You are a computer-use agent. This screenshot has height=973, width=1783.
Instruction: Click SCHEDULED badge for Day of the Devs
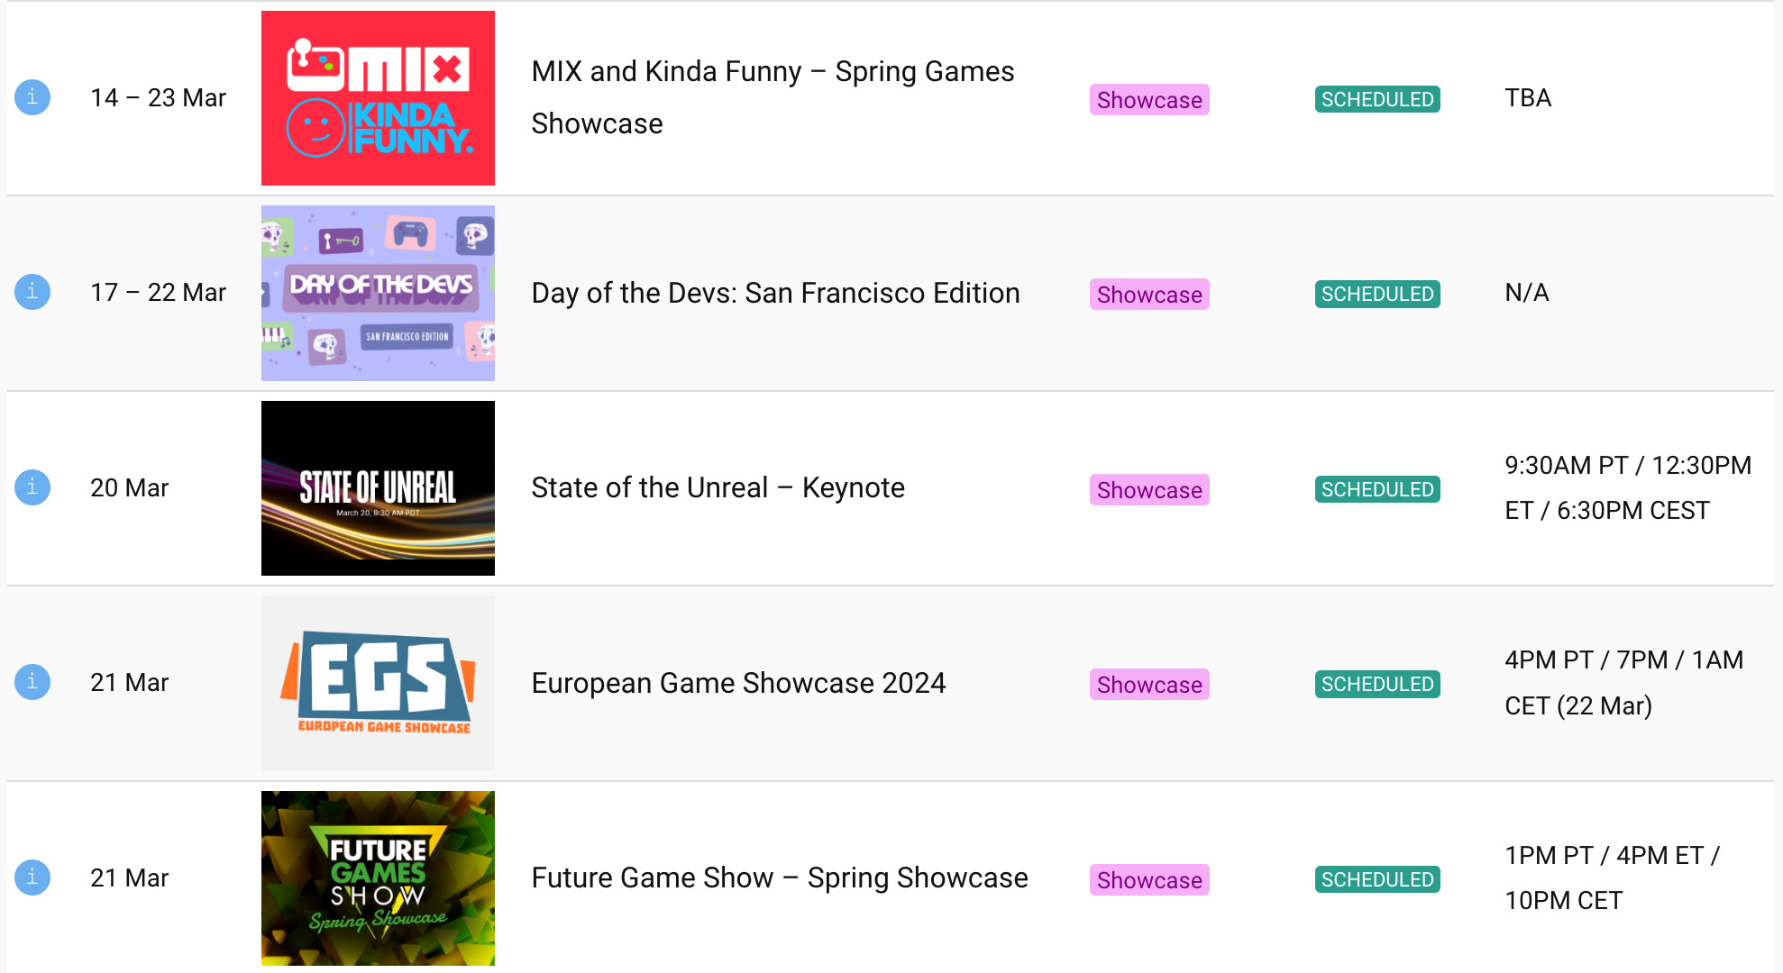pos(1377,294)
